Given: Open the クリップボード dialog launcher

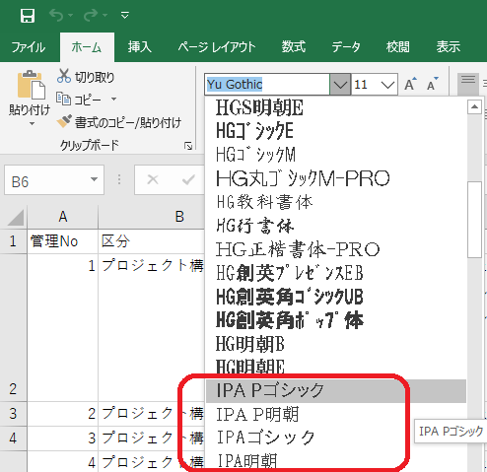Looking at the screenshot, I should click(188, 146).
